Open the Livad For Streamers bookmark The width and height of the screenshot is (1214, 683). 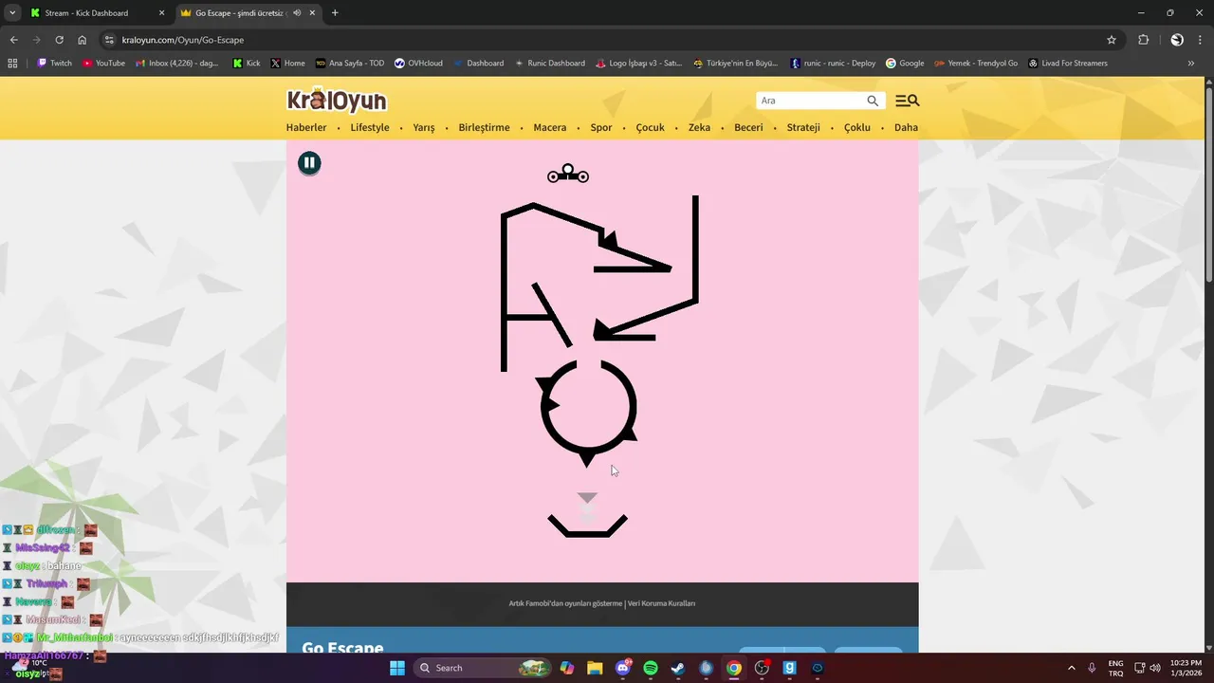pyautogui.click(x=1067, y=63)
